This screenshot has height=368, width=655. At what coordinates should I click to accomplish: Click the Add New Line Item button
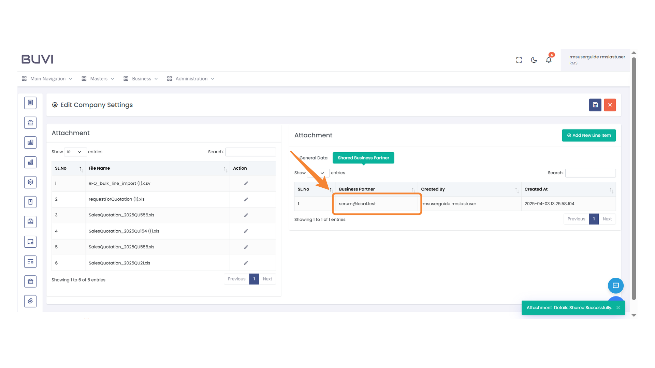[588, 135]
